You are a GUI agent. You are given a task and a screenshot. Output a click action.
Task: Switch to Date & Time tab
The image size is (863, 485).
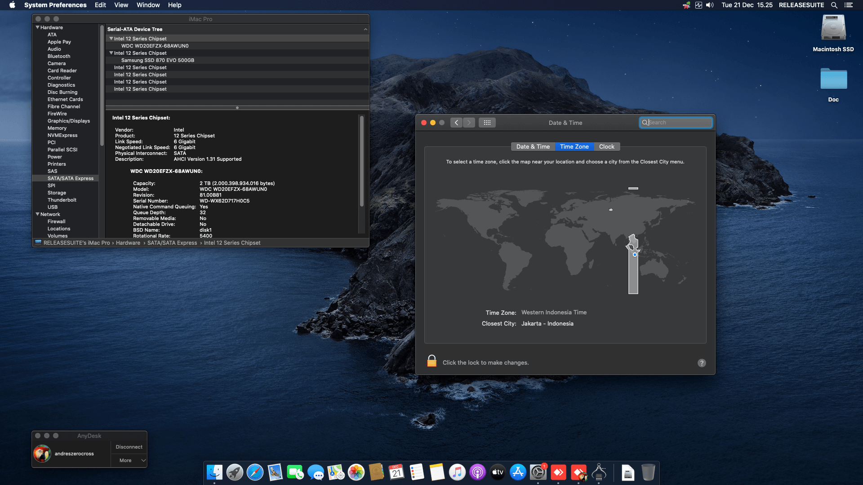[533, 146]
